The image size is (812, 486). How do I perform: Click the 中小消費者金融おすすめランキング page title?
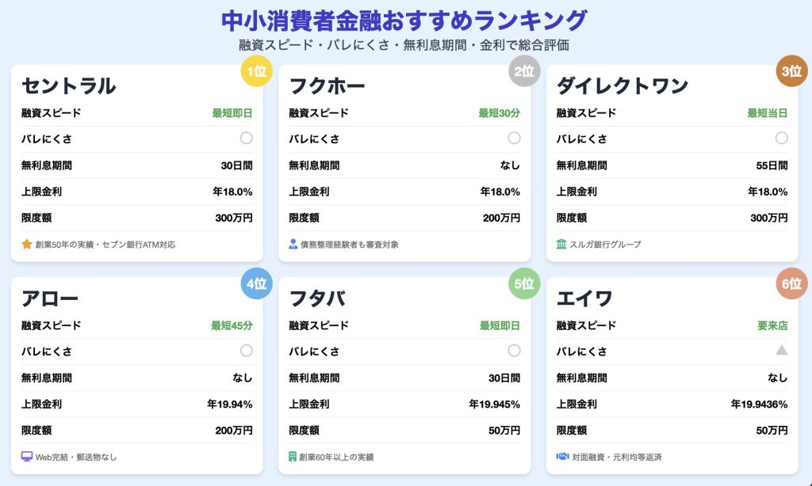click(404, 21)
